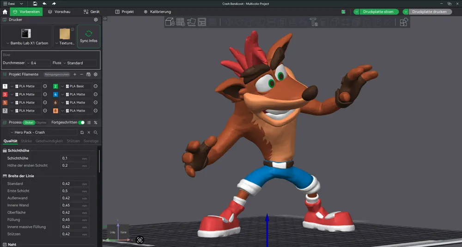
Task: Select the Global process mode
Action: pyautogui.click(x=29, y=122)
